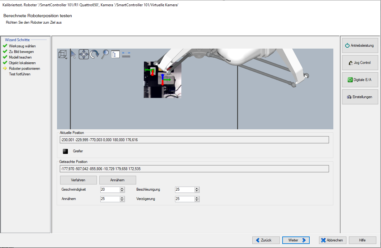This screenshot has width=381, height=248.
Task: Click the Verfahren move button
Action: 78,180
